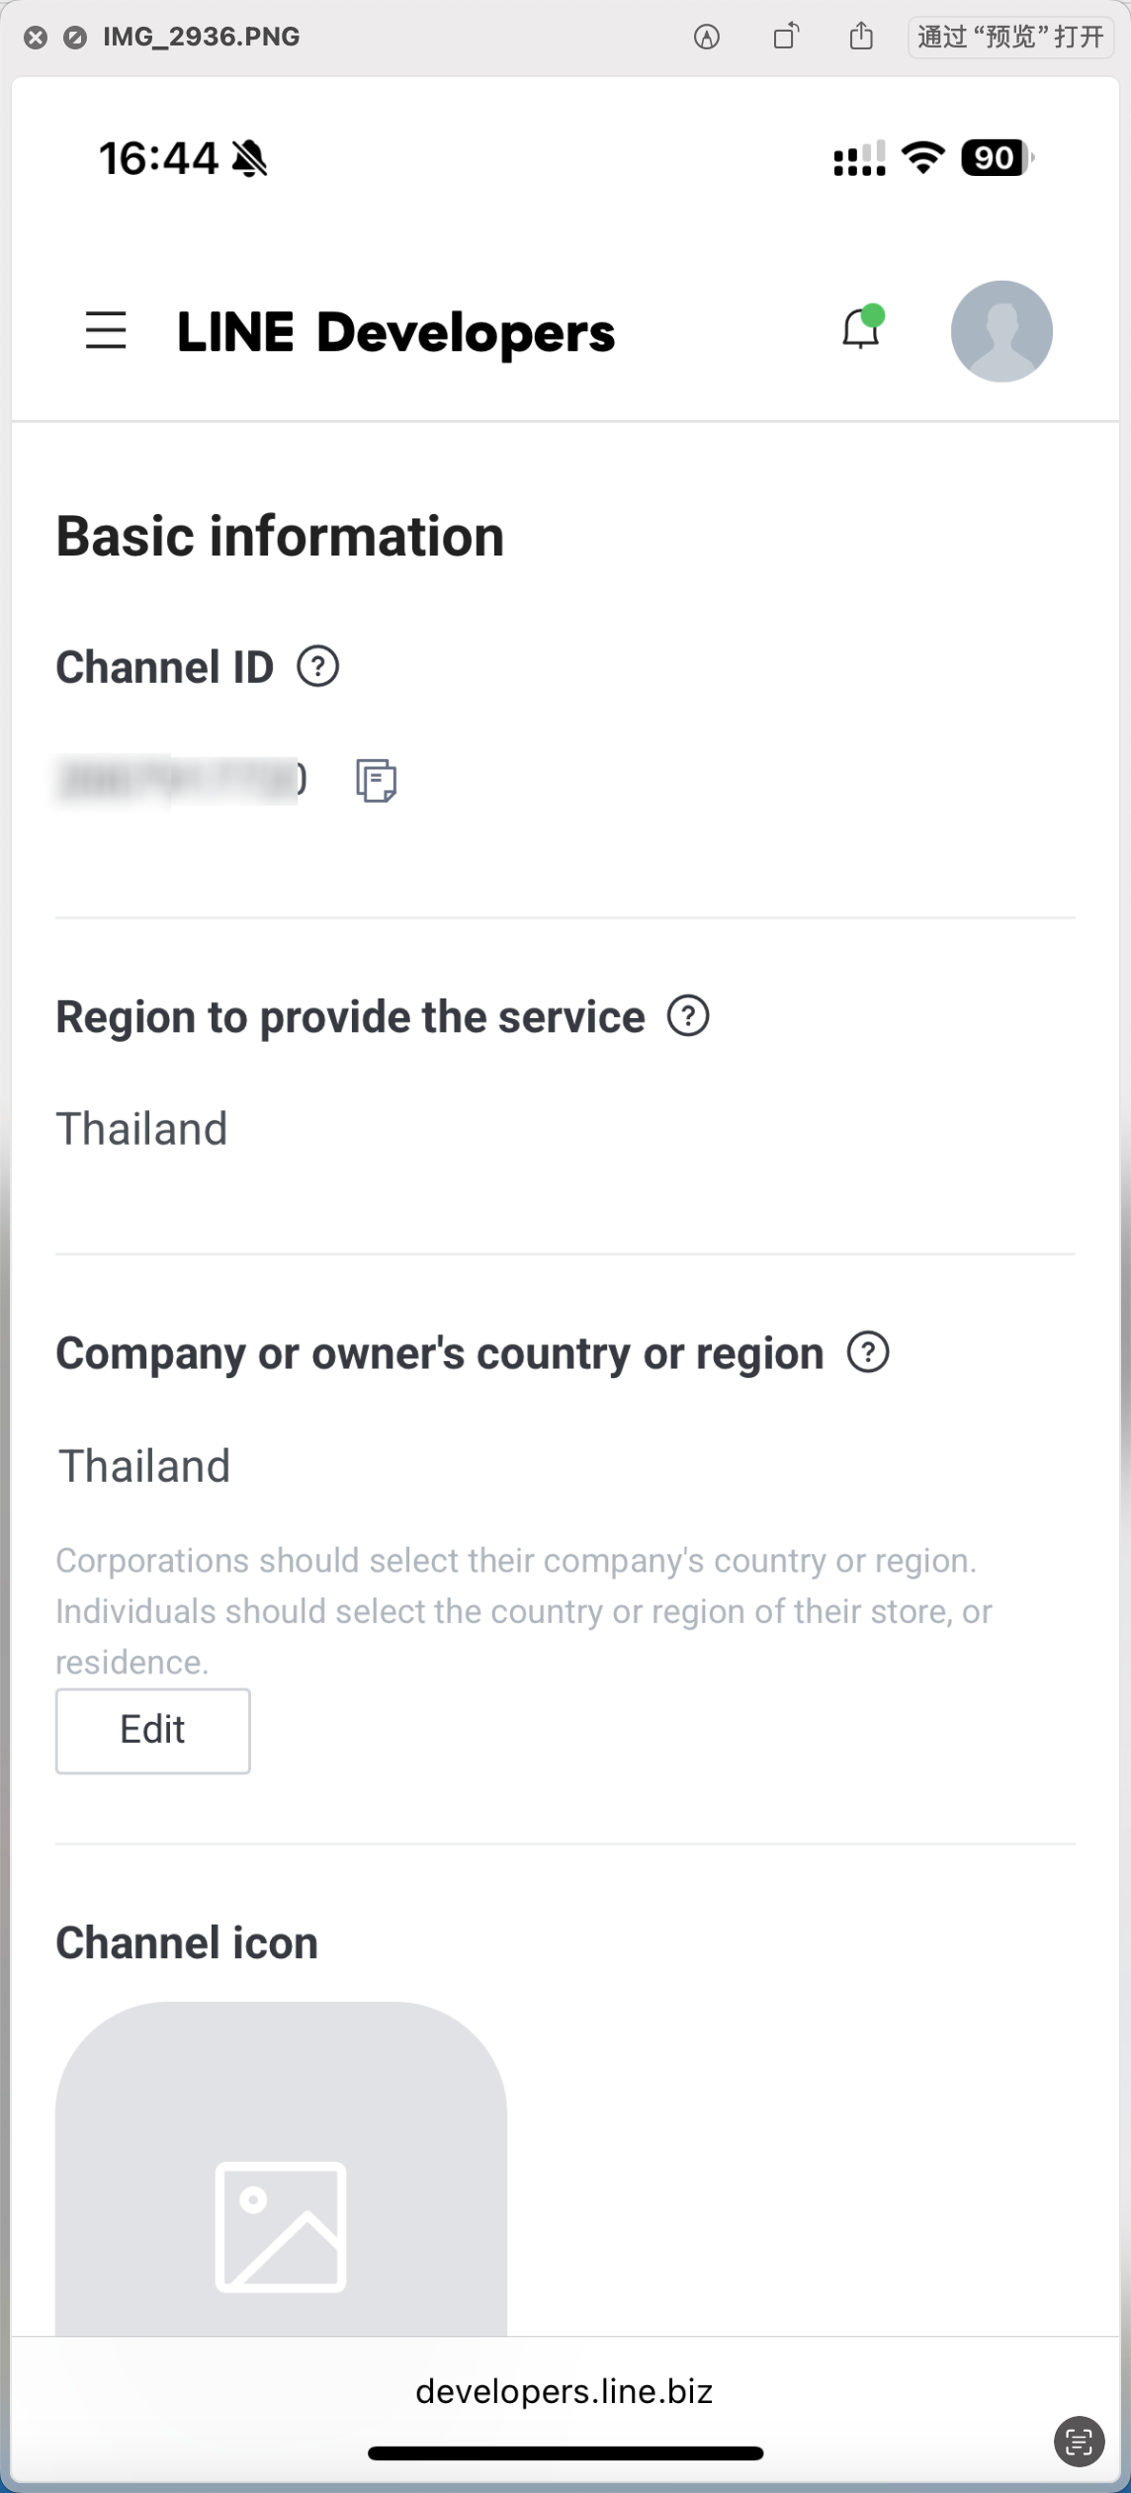Screen dimensions: 1131x2493
Task: Click the blurred Channel ID value
Action: click(180, 780)
